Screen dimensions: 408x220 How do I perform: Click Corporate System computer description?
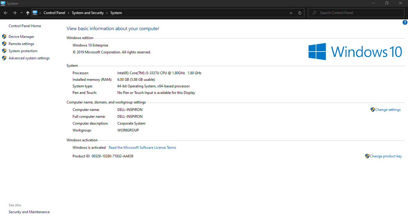point(131,123)
